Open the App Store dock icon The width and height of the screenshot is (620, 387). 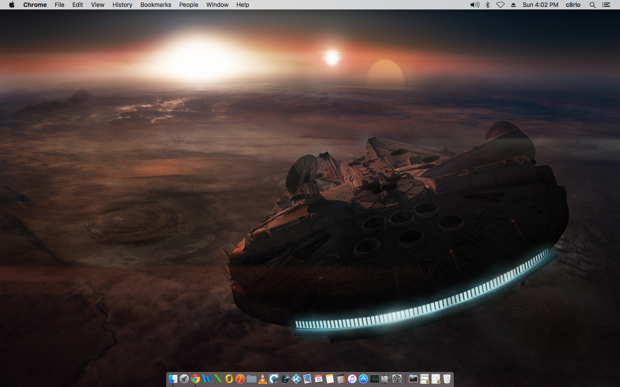coord(363,379)
